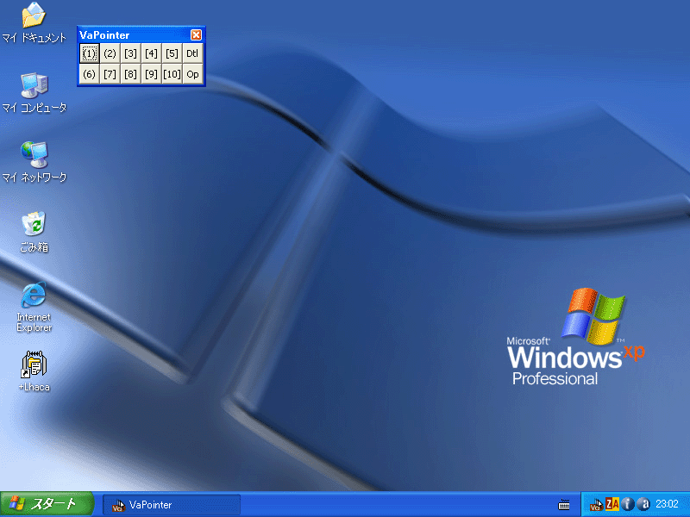Viewport: 690px width, 517px height.
Task: Click the Dtl button in VaPointer
Action: click(x=192, y=53)
